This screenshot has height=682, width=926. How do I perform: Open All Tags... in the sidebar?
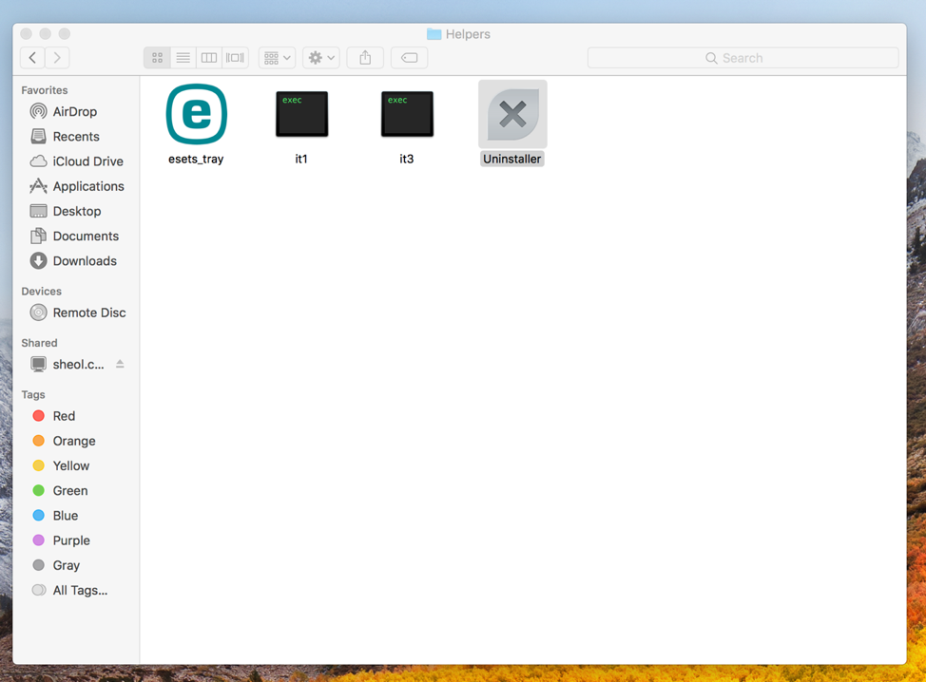(79, 590)
